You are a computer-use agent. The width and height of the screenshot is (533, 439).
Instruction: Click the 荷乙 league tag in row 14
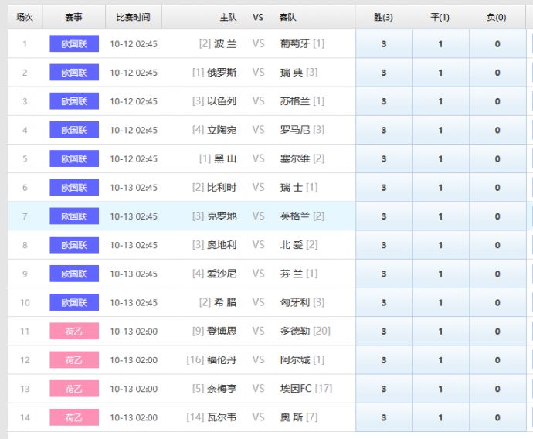coord(74,418)
